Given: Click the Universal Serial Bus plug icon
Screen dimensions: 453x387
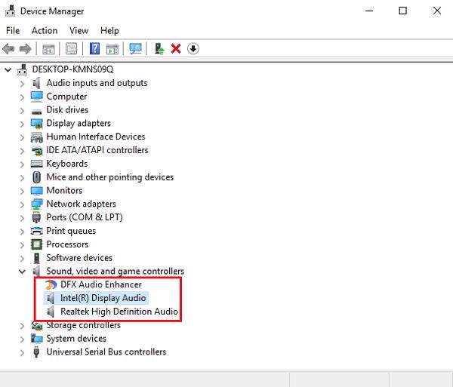Looking at the screenshot, I should (x=36, y=352).
